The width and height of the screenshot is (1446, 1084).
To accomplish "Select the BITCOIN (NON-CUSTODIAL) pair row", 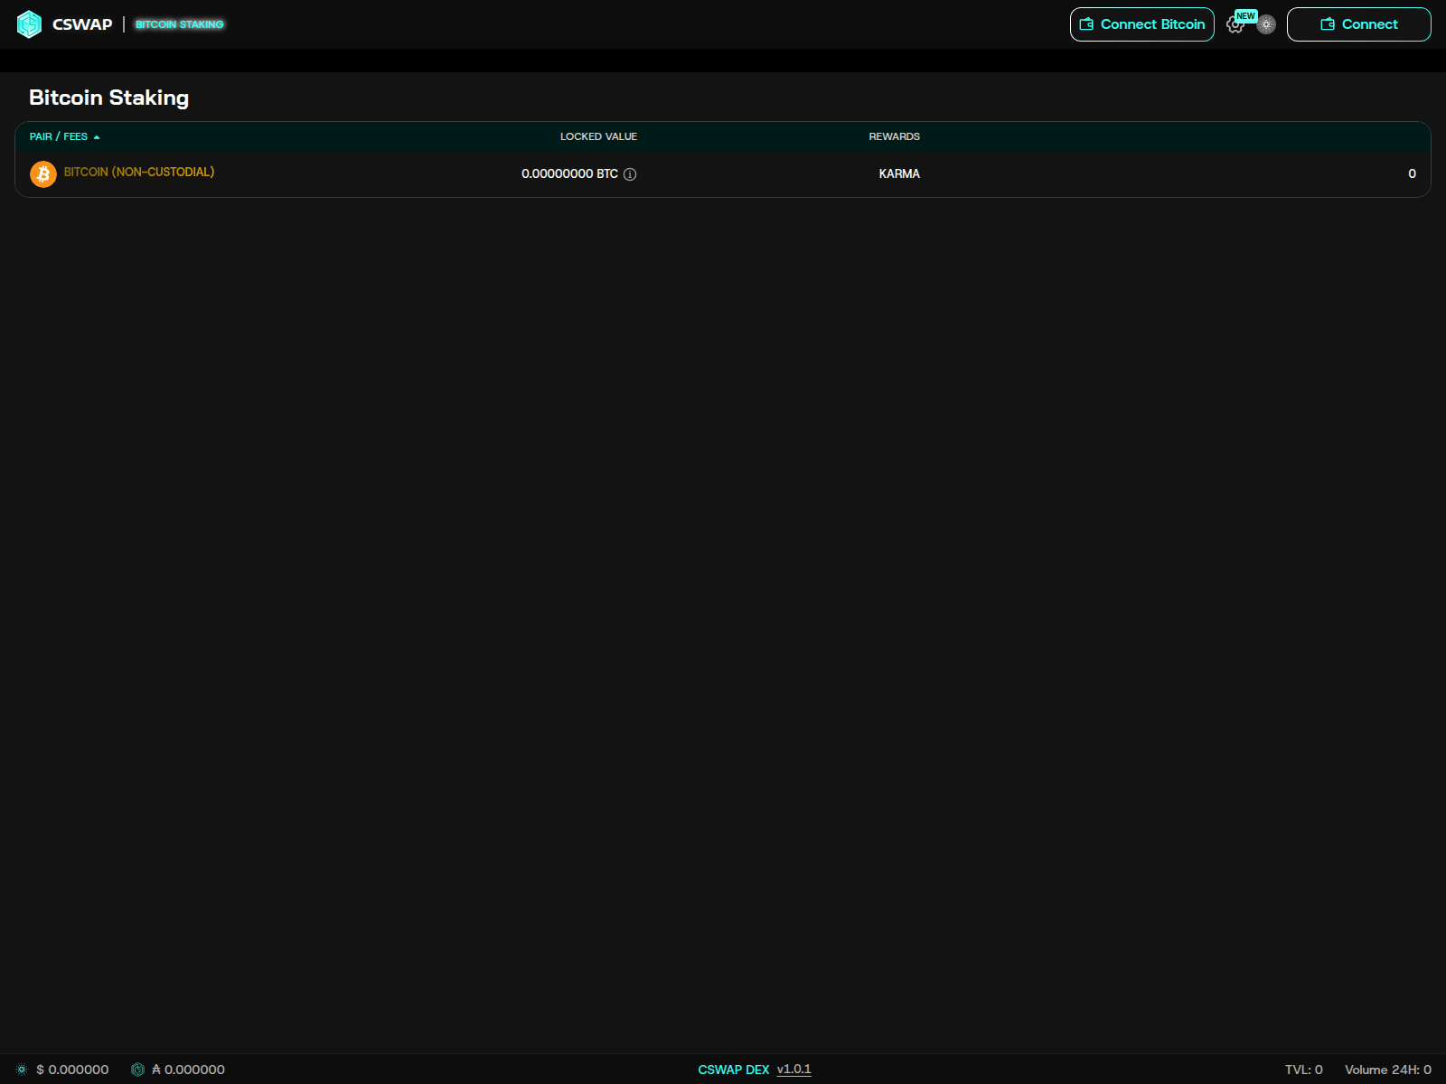I will pos(723,173).
